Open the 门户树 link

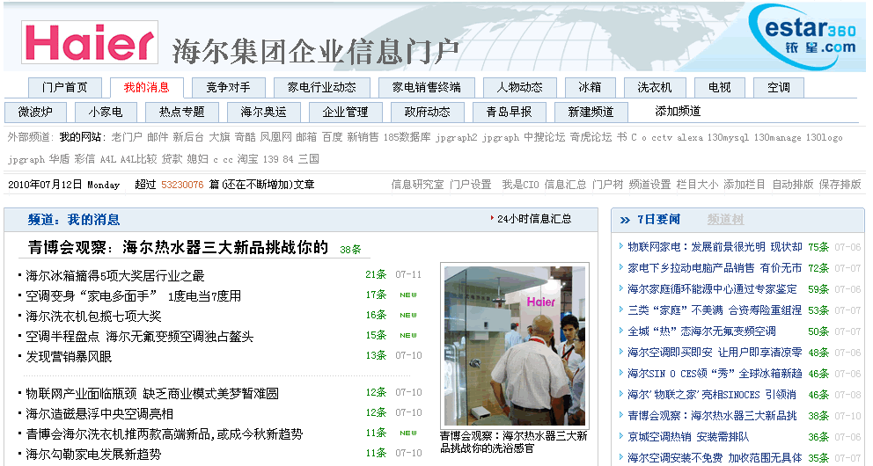(x=607, y=184)
